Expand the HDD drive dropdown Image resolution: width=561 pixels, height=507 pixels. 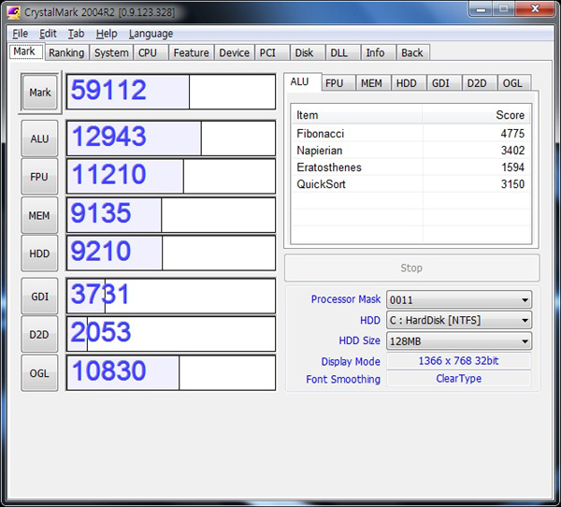(x=525, y=321)
